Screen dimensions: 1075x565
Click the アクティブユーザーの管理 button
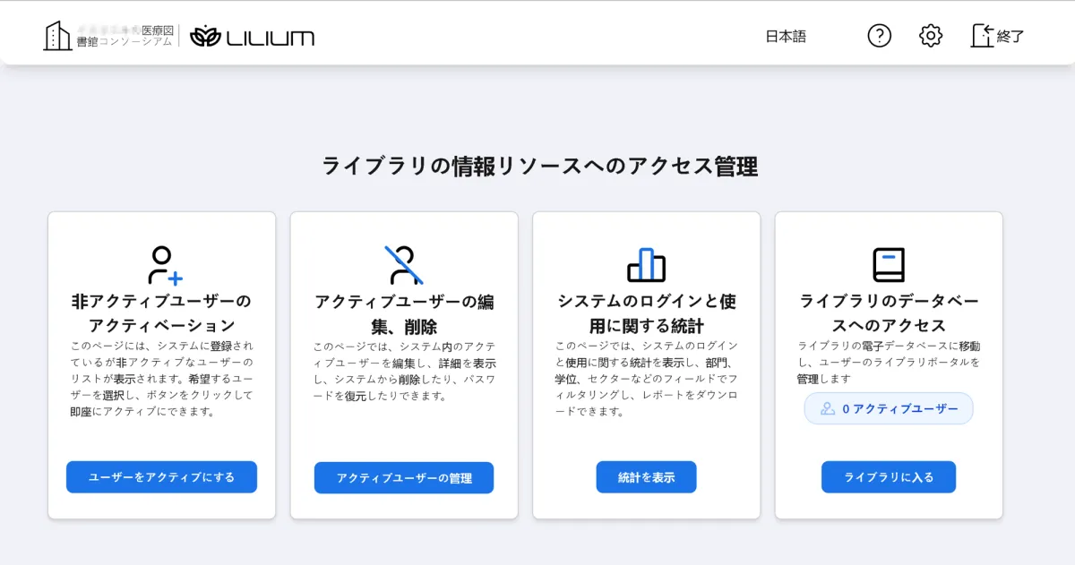404,478
